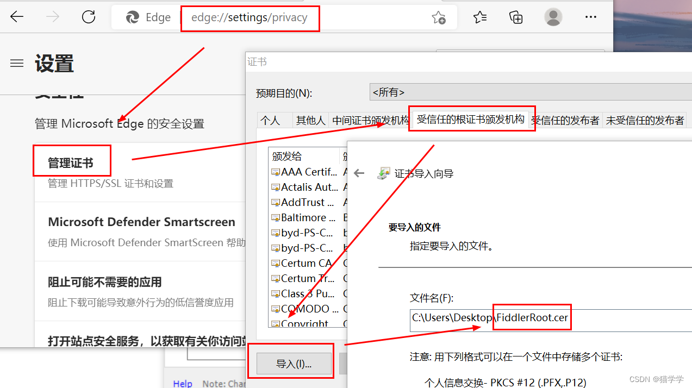Viewport: 692px width, 388px height.
Task: Switch to the 其他人 tab
Action: point(310,120)
